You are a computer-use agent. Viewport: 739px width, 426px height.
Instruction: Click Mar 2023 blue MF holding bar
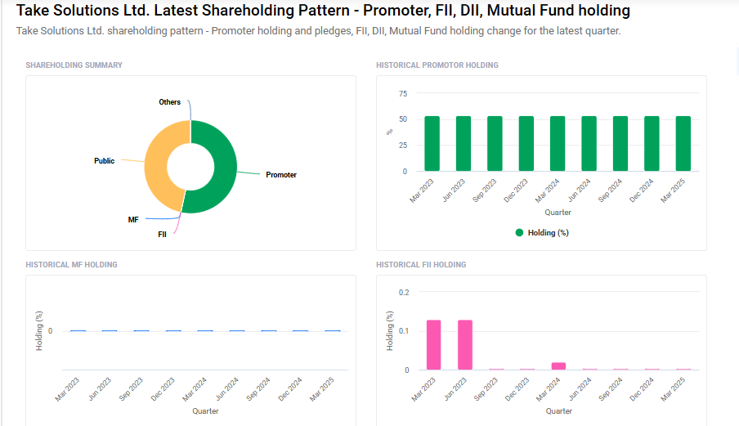[x=78, y=331]
